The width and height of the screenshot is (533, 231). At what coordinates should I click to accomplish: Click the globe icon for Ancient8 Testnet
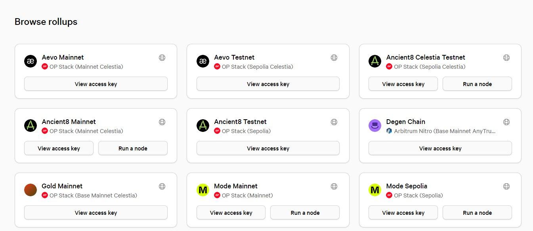334,122
